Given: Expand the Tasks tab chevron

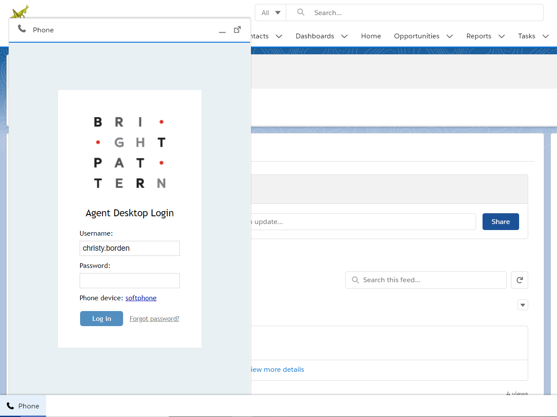Looking at the screenshot, I should click(x=545, y=36).
